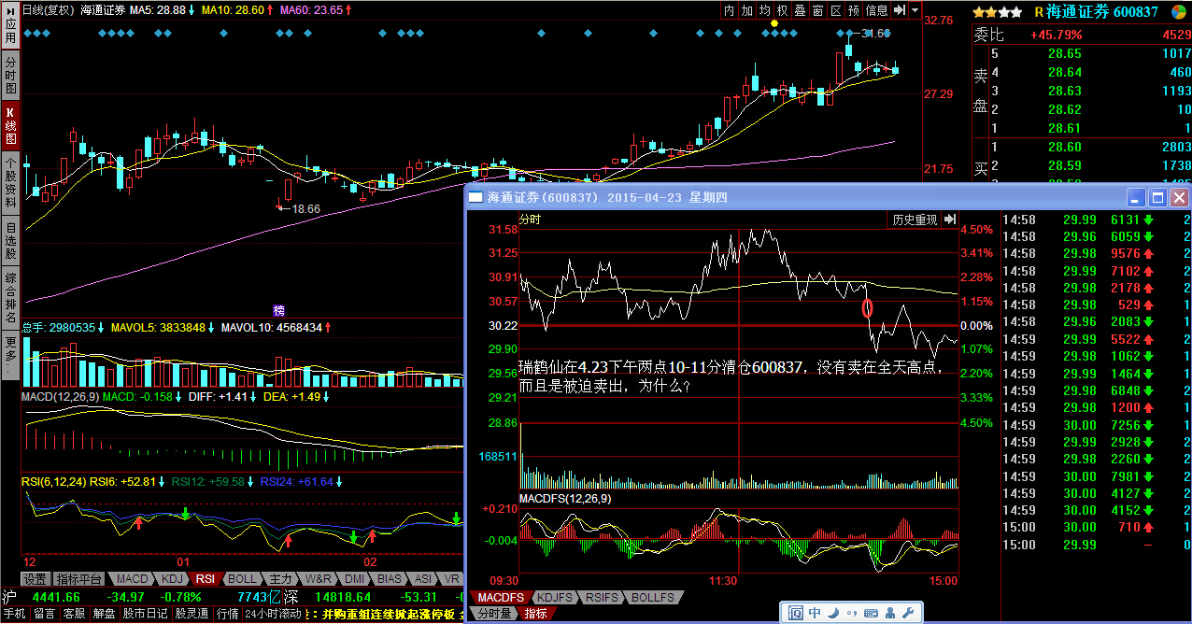Open 指标平台 button
The width and height of the screenshot is (1192, 624).
click(78, 579)
